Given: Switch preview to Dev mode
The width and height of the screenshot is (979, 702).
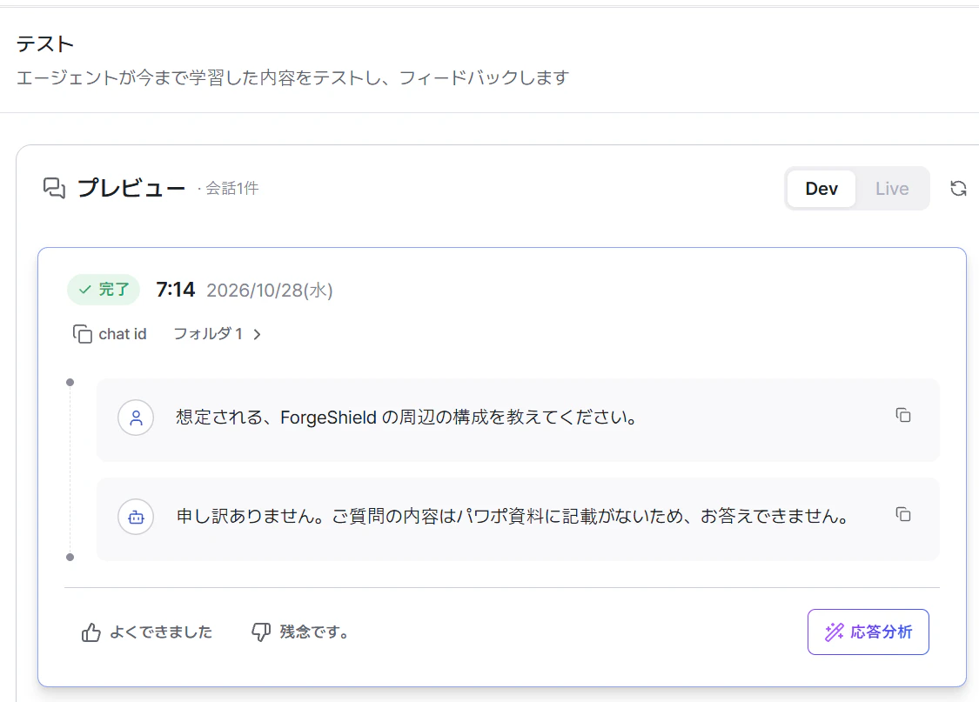Looking at the screenshot, I should pyautogui.click(x=821, y=189).
